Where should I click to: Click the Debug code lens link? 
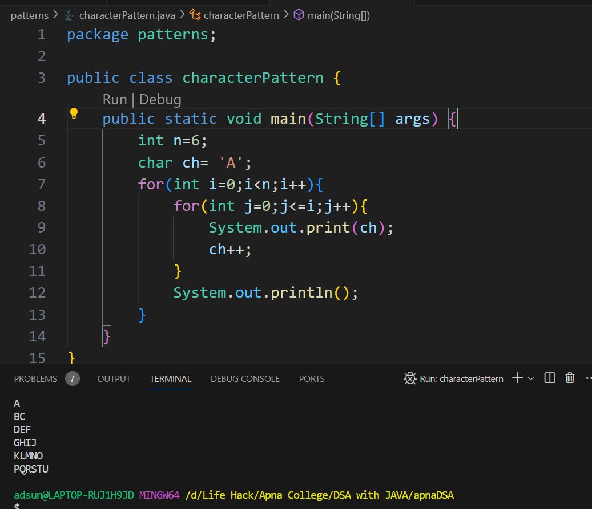tap(160, 100)
